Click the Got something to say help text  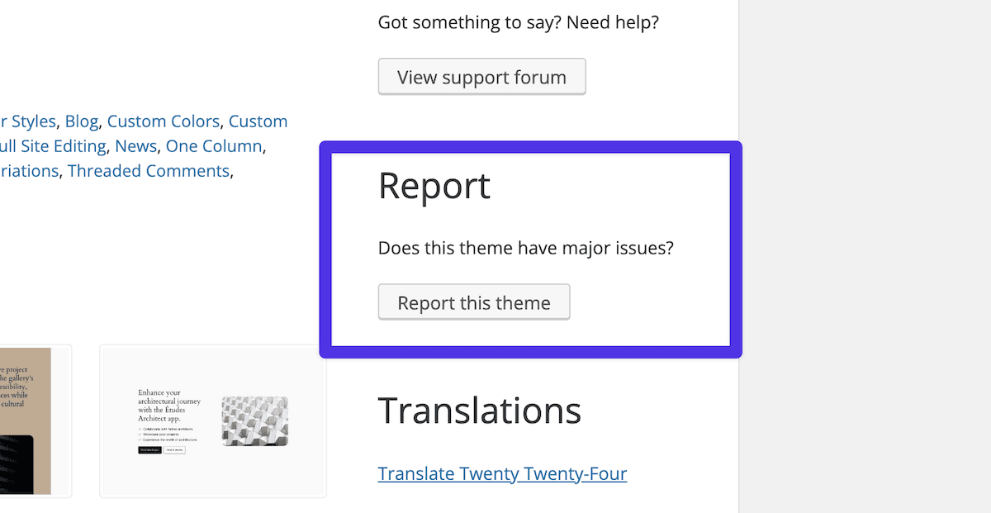coord(518,22)
